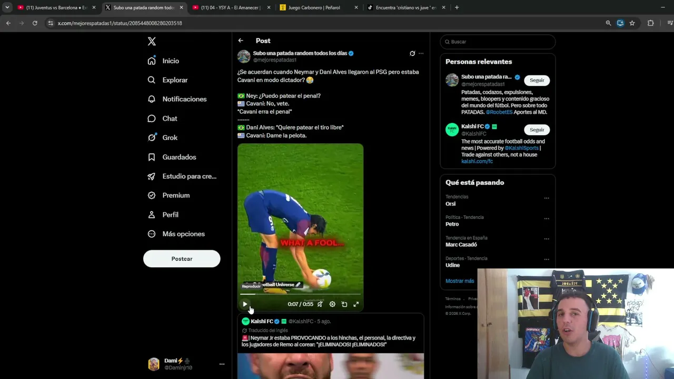Go back using the Post arrow
The image size is (674, 379).
point(241,41)
